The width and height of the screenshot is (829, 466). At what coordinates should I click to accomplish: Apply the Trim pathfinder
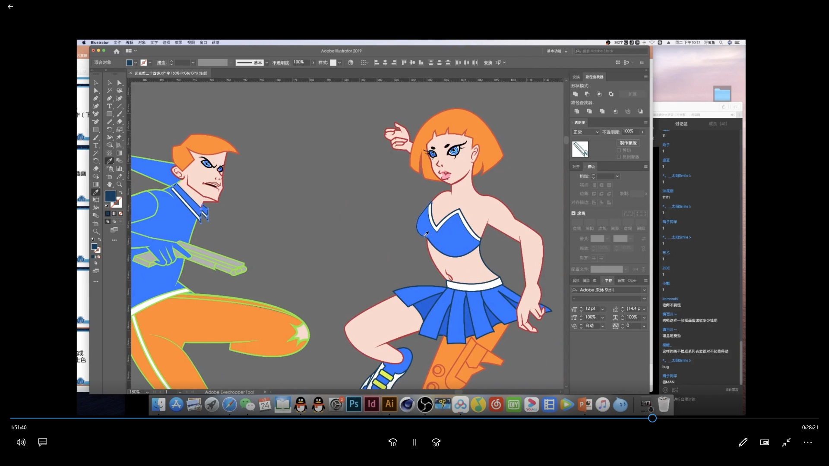(x=589, y=111)
